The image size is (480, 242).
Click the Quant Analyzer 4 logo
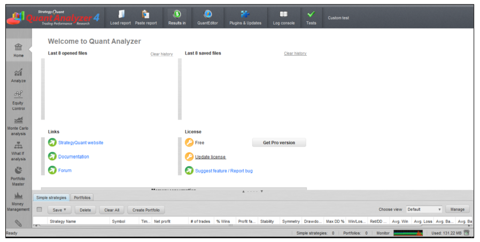pyautogui.click(x=53, y=18)
